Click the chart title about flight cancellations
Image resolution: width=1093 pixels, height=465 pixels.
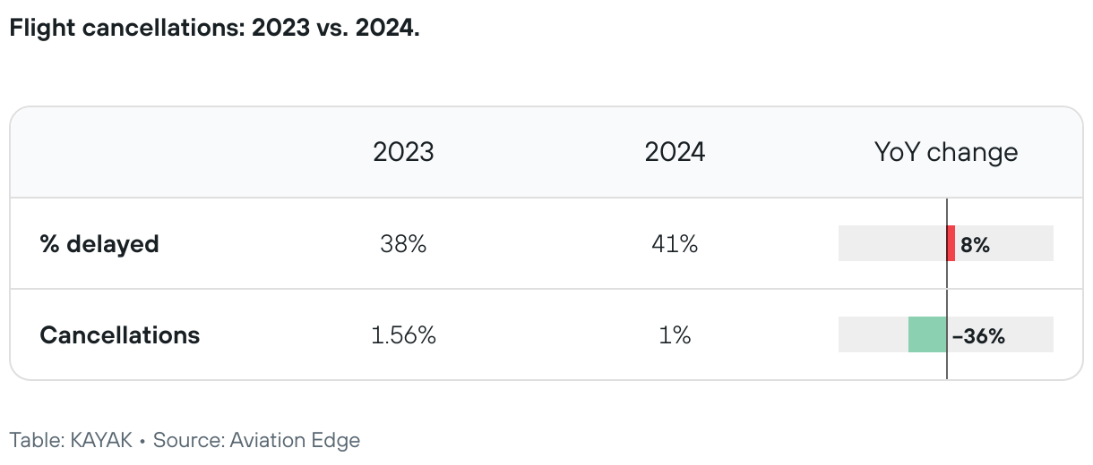214,28
